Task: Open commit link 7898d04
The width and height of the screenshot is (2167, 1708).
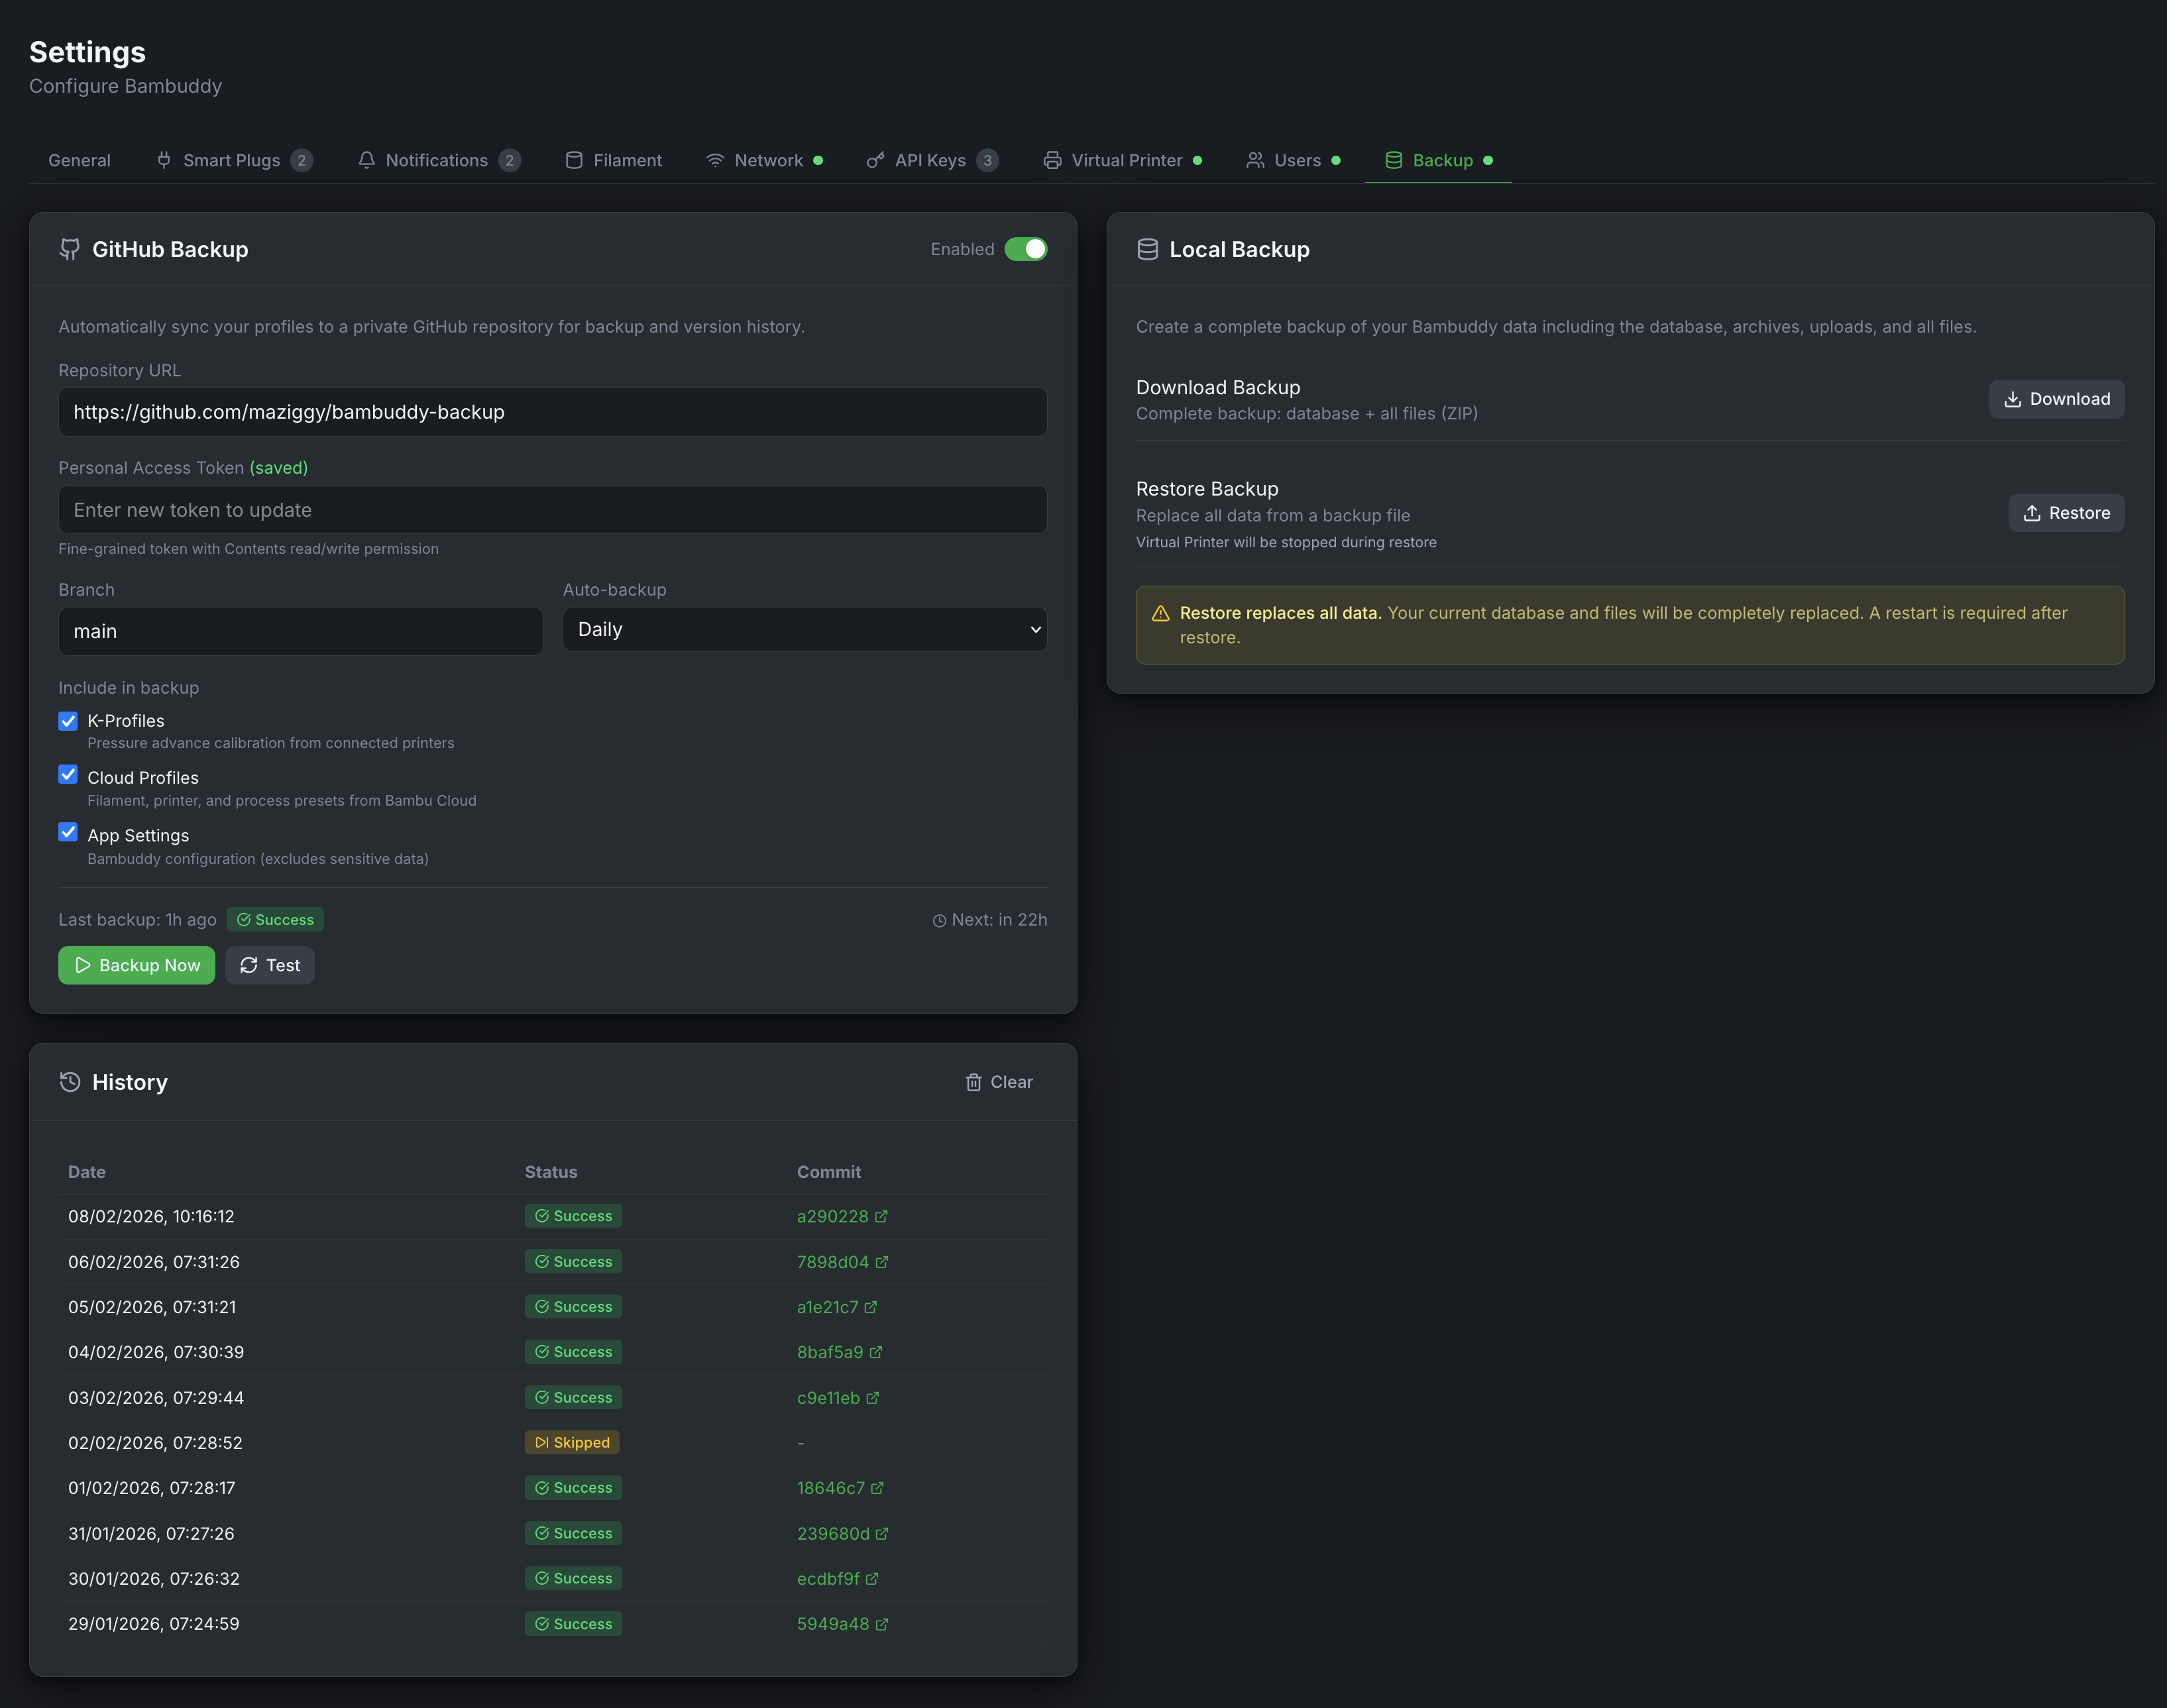Action: pyautogui.click(x=832, y=1262)
